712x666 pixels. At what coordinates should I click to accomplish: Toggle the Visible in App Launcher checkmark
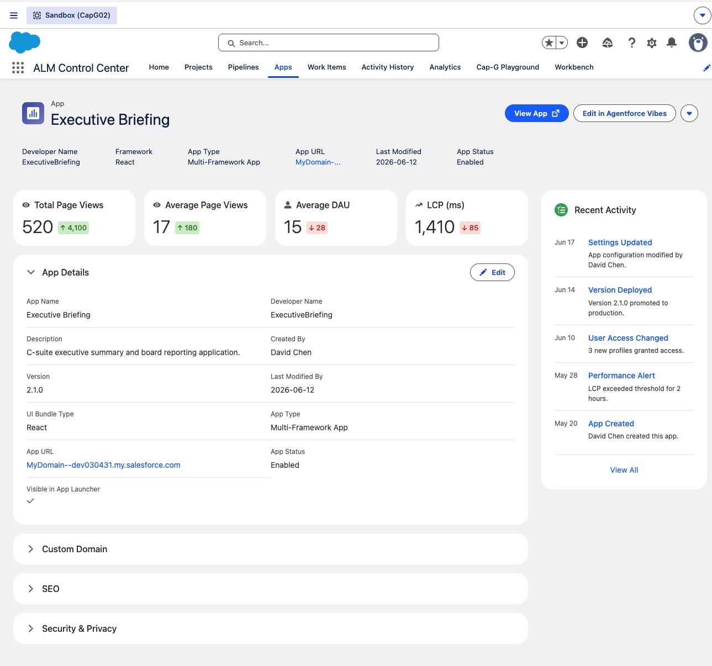point(30,501)
